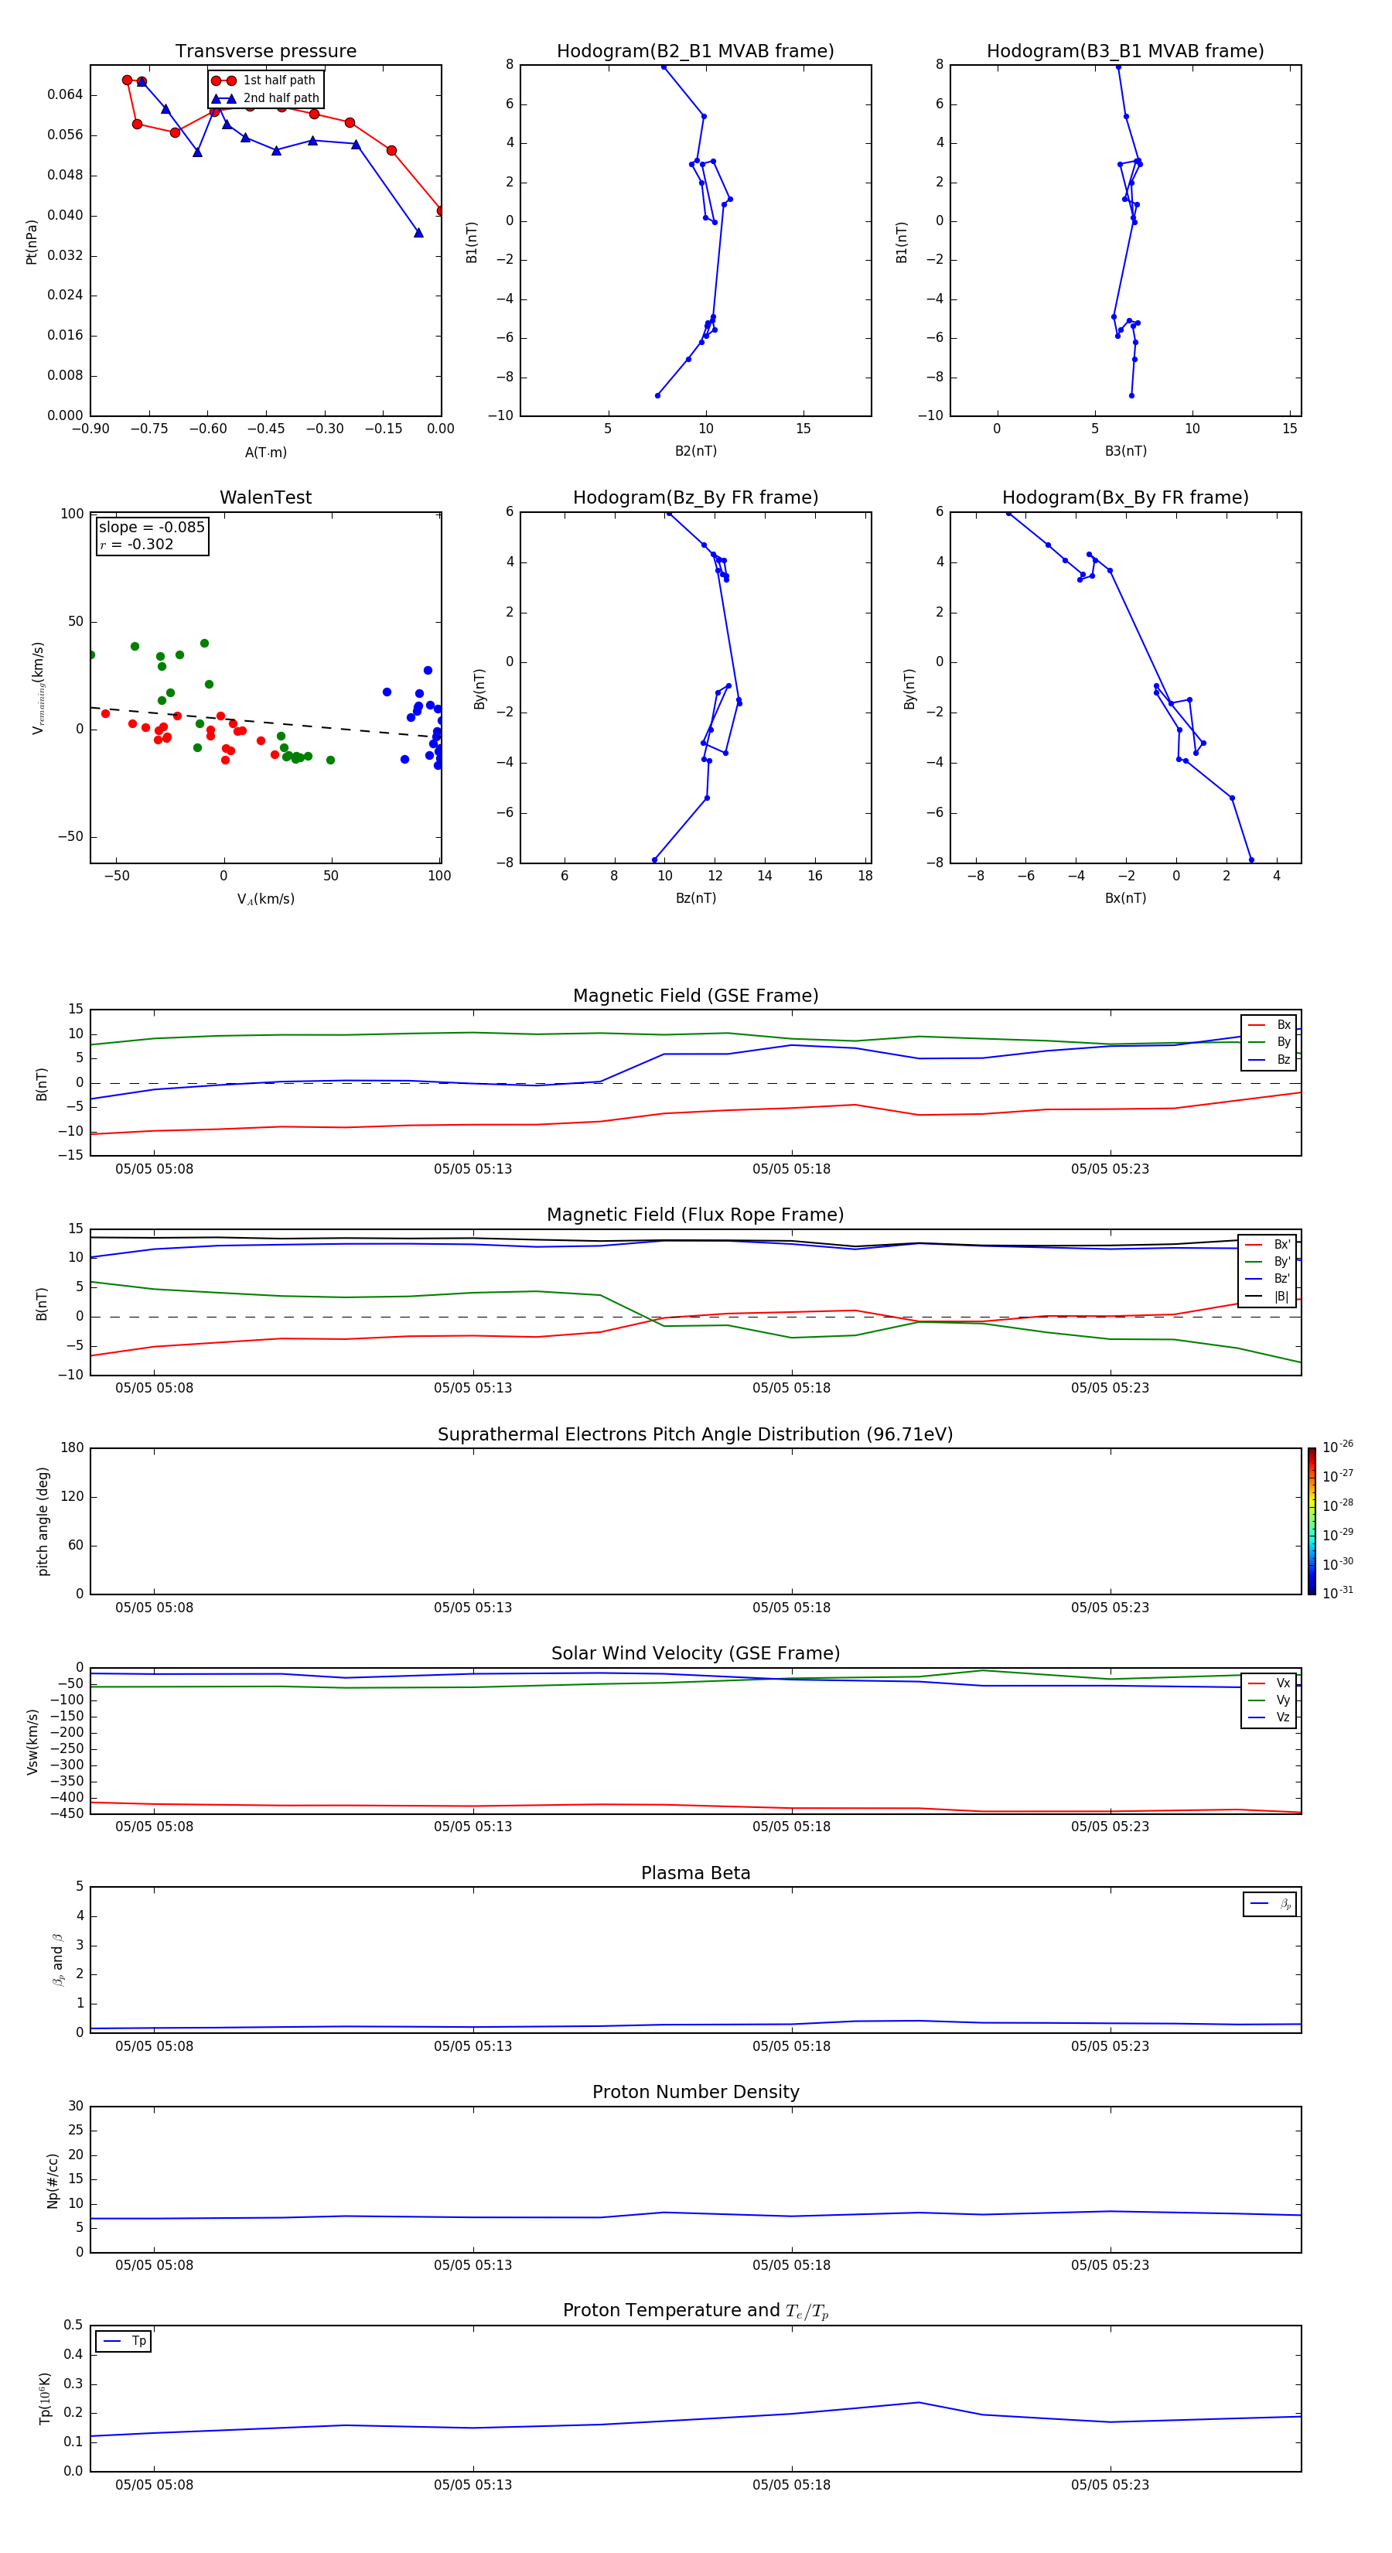Select the 'Hodogram(B3_B1 MVAB frame)' title
The image size is (1392, 2553).
(x=1125, y=52)
